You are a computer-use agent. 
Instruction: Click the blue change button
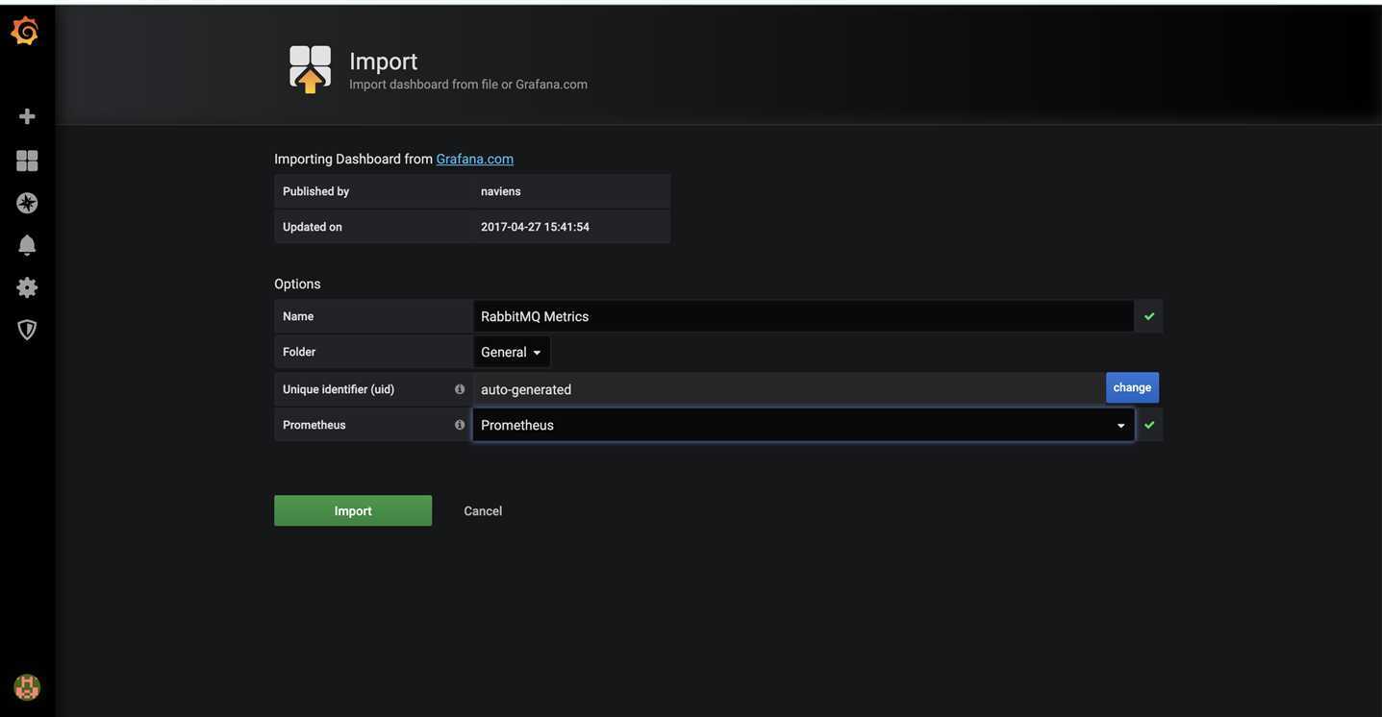(x=1132, y=387)
